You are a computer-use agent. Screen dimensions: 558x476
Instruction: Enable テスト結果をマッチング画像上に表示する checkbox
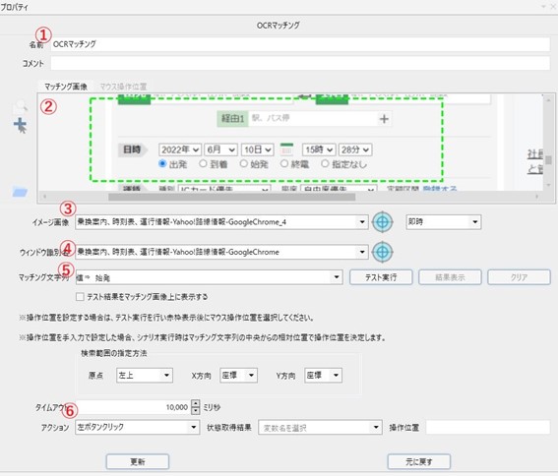(x=80, y=297)
